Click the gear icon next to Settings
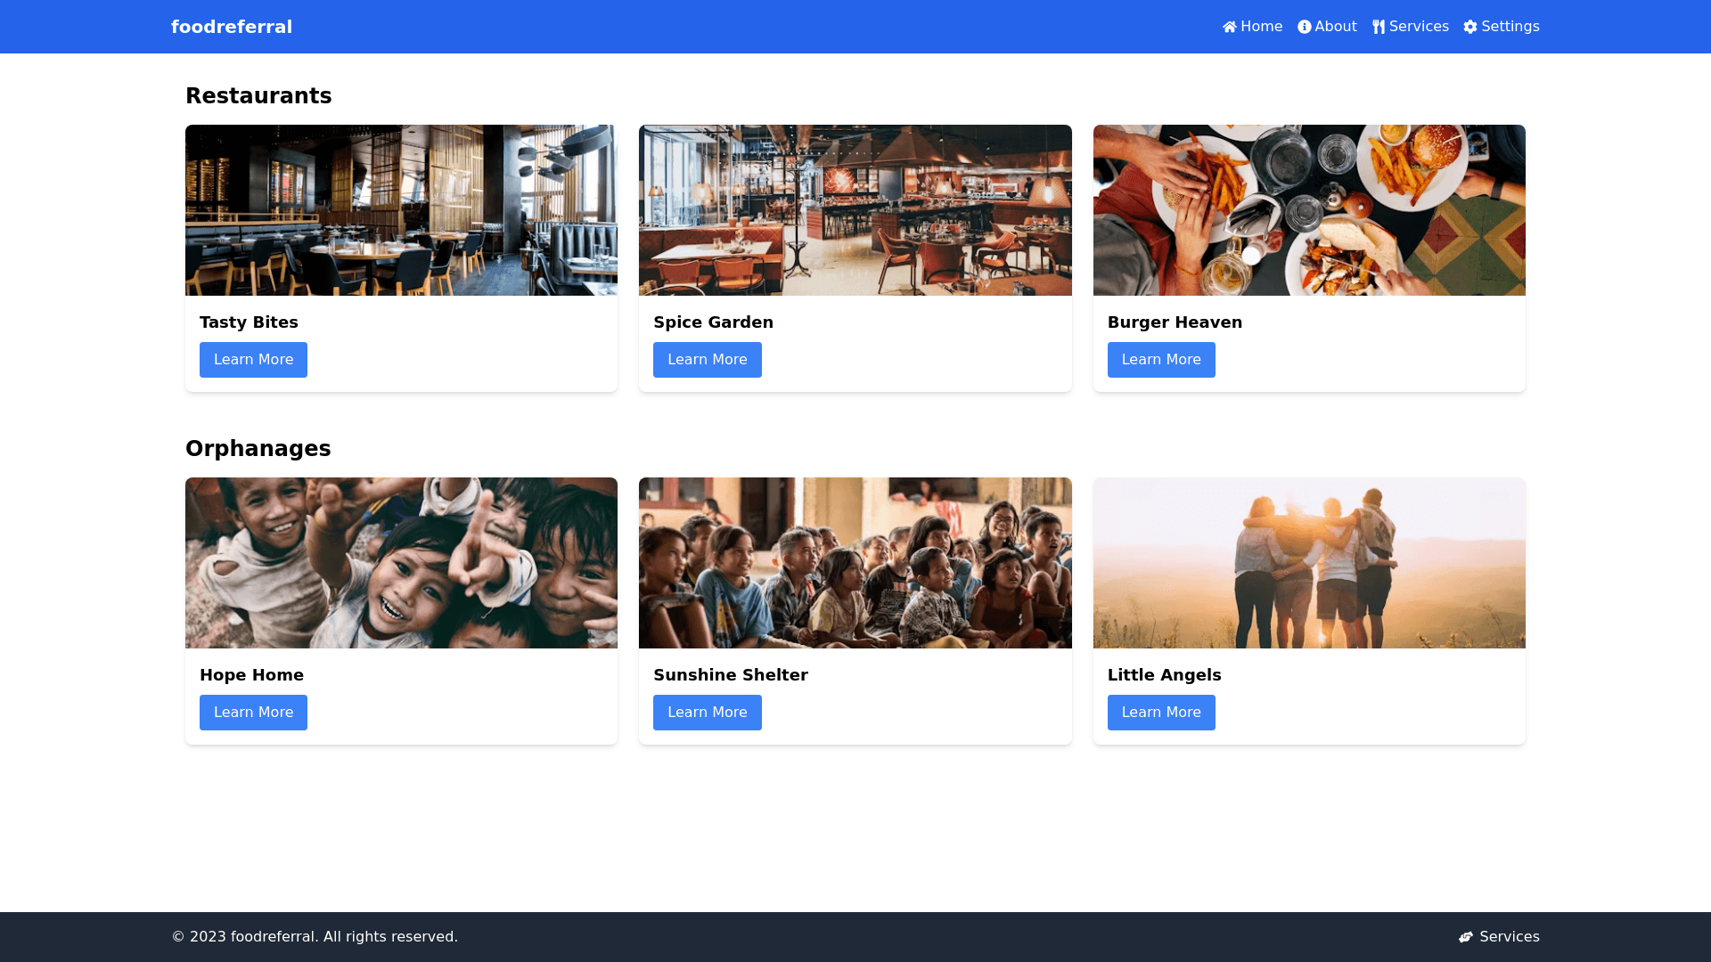 pos(1469,27)
